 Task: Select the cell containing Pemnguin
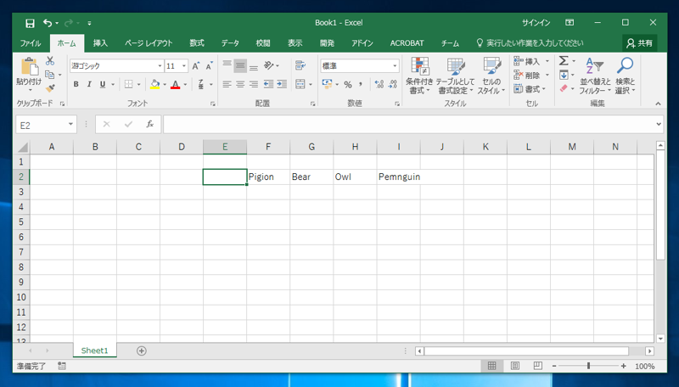click(399, 177)
